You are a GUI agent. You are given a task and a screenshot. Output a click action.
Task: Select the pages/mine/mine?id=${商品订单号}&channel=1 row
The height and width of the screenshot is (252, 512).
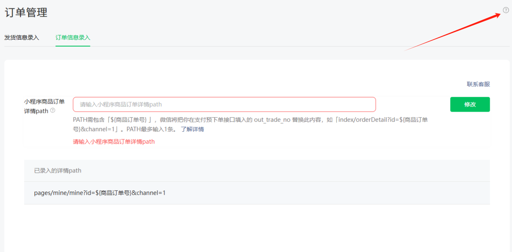point(257,193)
